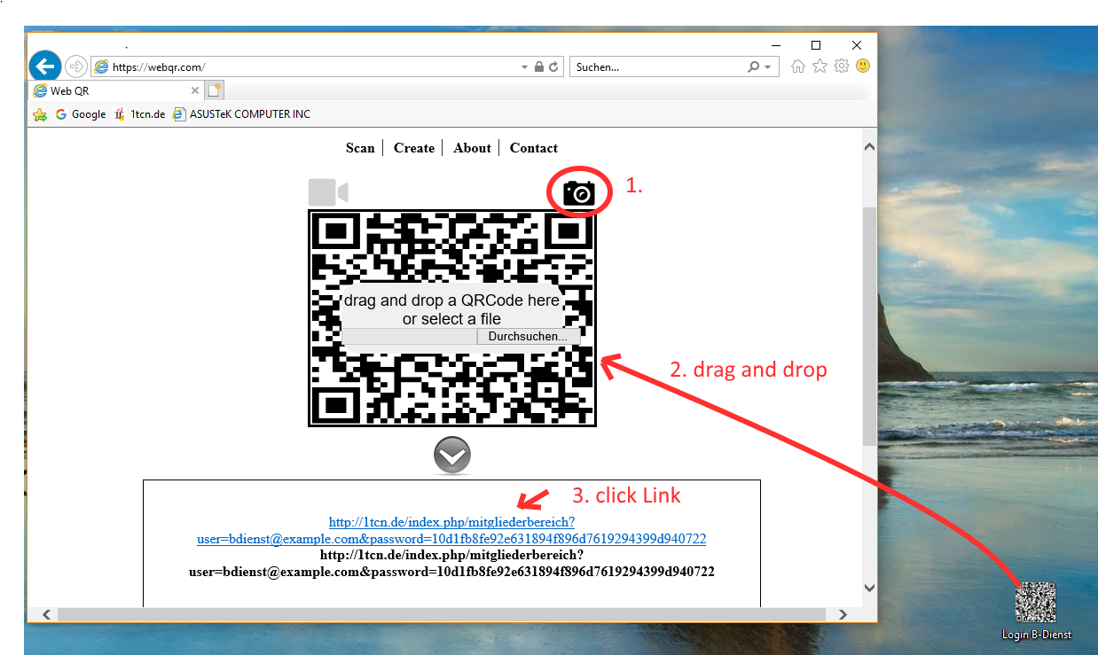Open the Create menu item
The height and width of the screenshot is (655, 1098).
click(x=414, y=148)
